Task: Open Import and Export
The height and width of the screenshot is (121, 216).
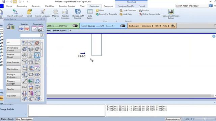Action: pos(15,13)
